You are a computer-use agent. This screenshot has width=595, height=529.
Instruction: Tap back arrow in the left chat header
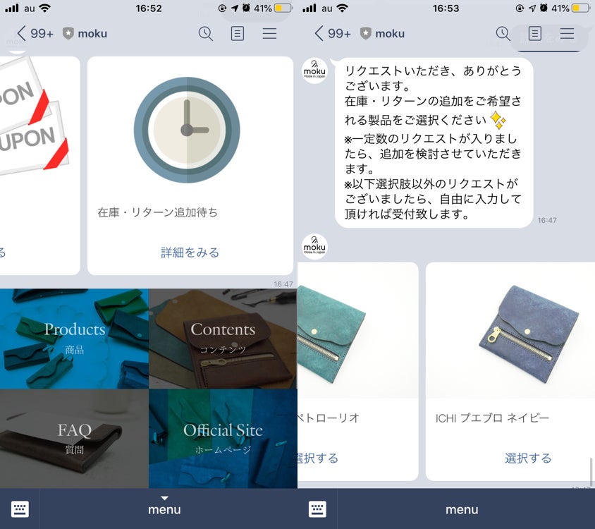click(x=21, y=33)
